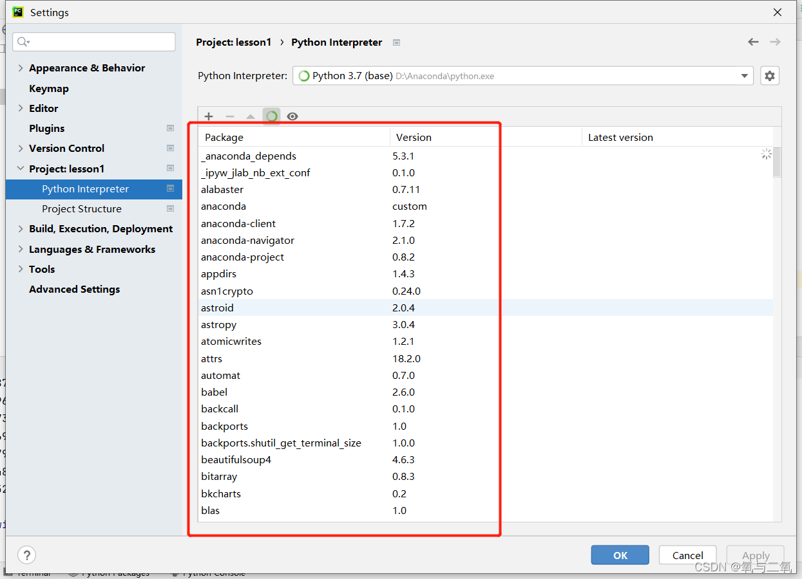Open Project Structure settings
This screenshot has height=579, width=802.
coord(82,209)
